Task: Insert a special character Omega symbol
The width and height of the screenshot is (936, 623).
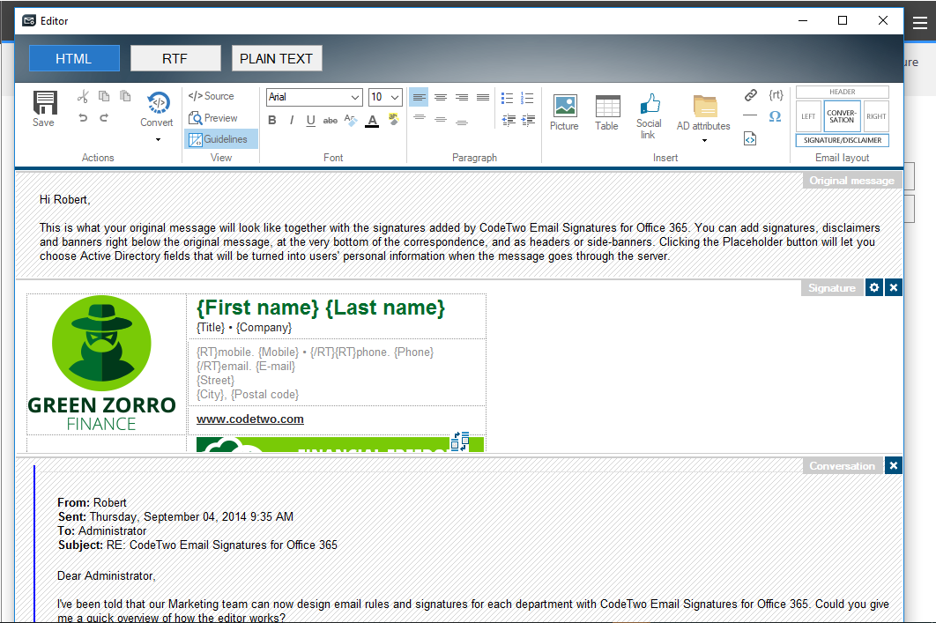Action: (x=775, y=115)
